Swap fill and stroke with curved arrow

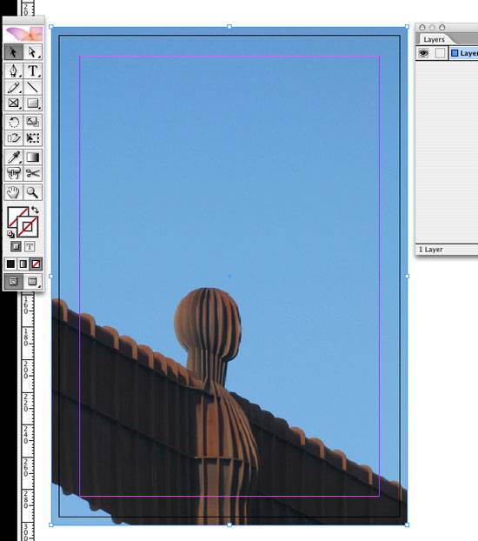[x=35, y=210]
